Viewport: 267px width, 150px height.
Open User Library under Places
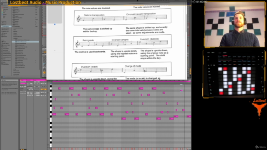(5, 43)
